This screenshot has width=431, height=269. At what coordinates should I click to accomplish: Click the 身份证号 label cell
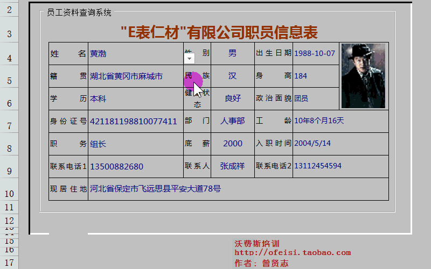68,122
